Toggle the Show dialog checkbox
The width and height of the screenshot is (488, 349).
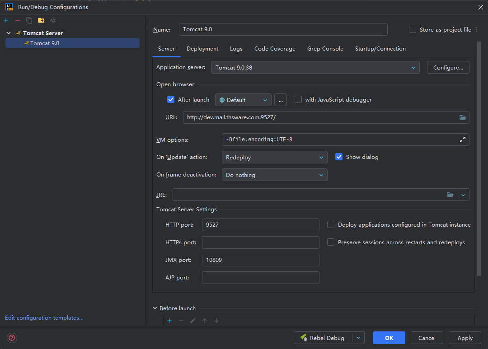(339, 157)
